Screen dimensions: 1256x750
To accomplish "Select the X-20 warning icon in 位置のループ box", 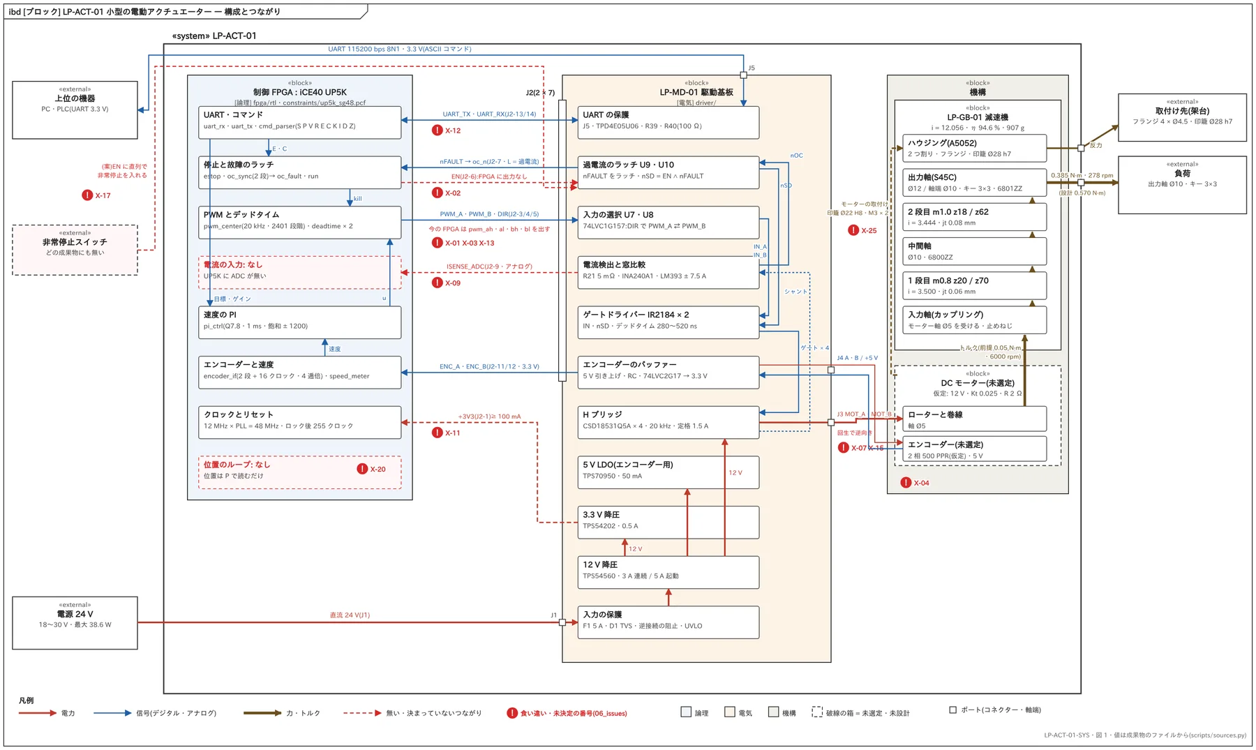I will [x=362, y=469].
